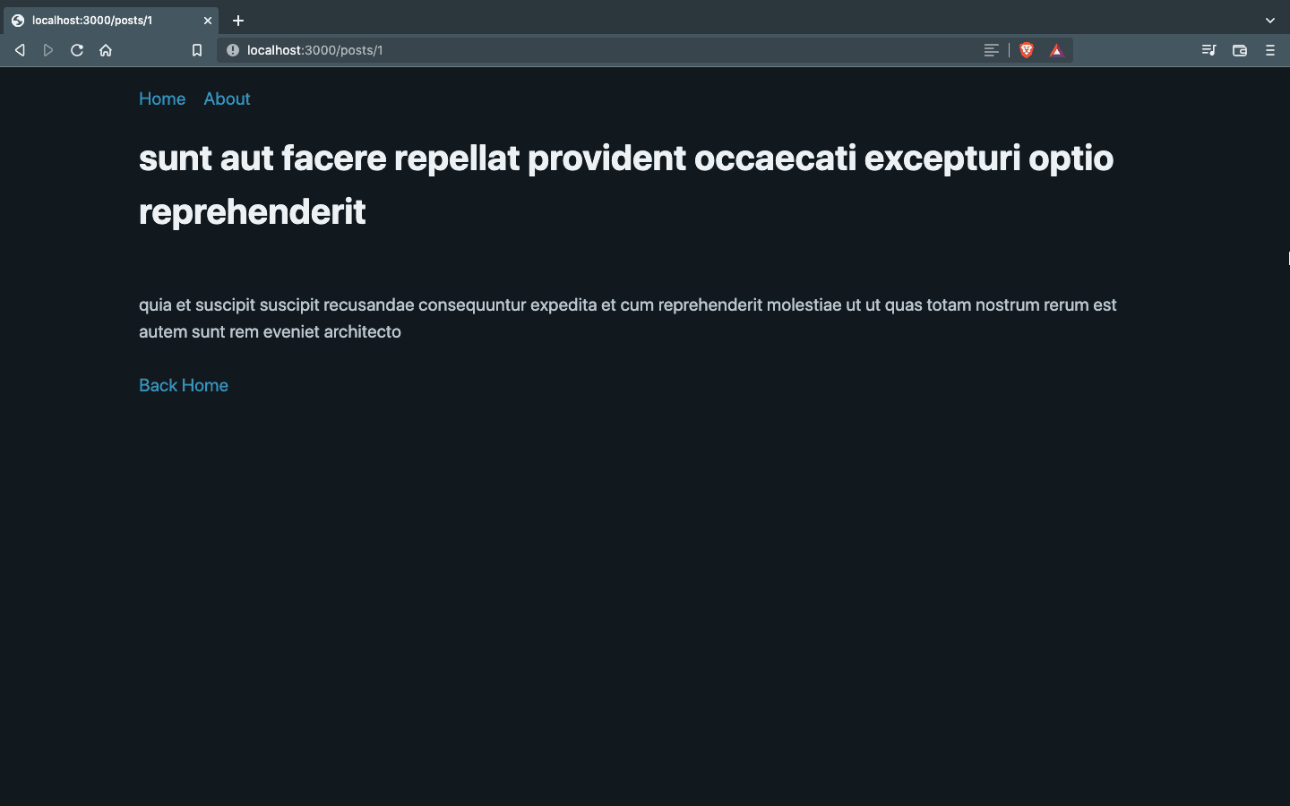Open the Brave Wallet icon
The image size is (1290, 806).
tap(1240, 50)
